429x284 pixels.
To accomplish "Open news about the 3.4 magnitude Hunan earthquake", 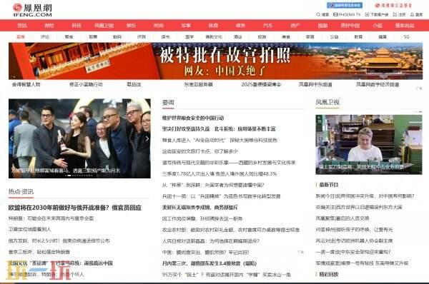I will [x=209, y=263].
